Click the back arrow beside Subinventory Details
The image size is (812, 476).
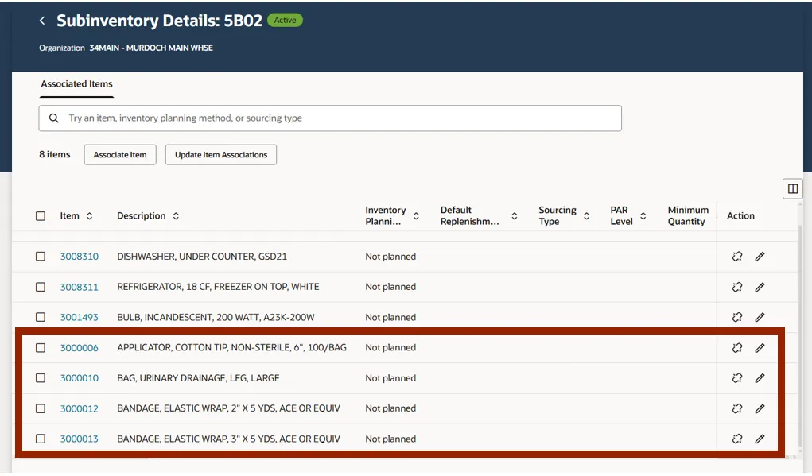42,21
